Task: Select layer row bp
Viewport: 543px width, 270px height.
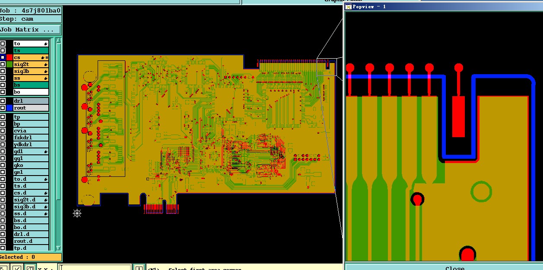Action: click(x=31, y=124)
